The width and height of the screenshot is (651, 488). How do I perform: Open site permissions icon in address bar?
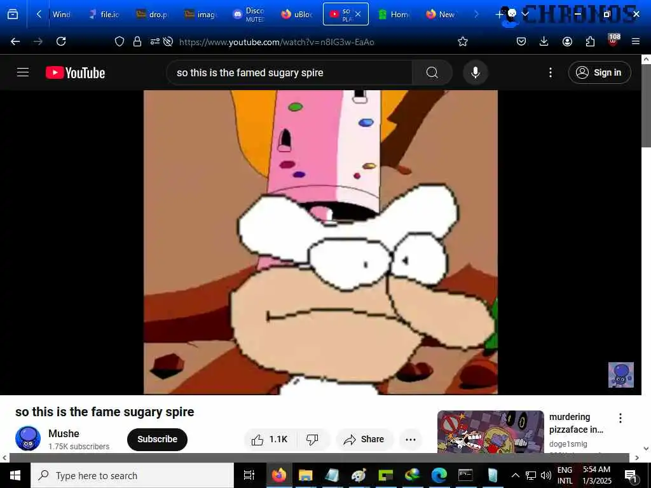(155, 41)
